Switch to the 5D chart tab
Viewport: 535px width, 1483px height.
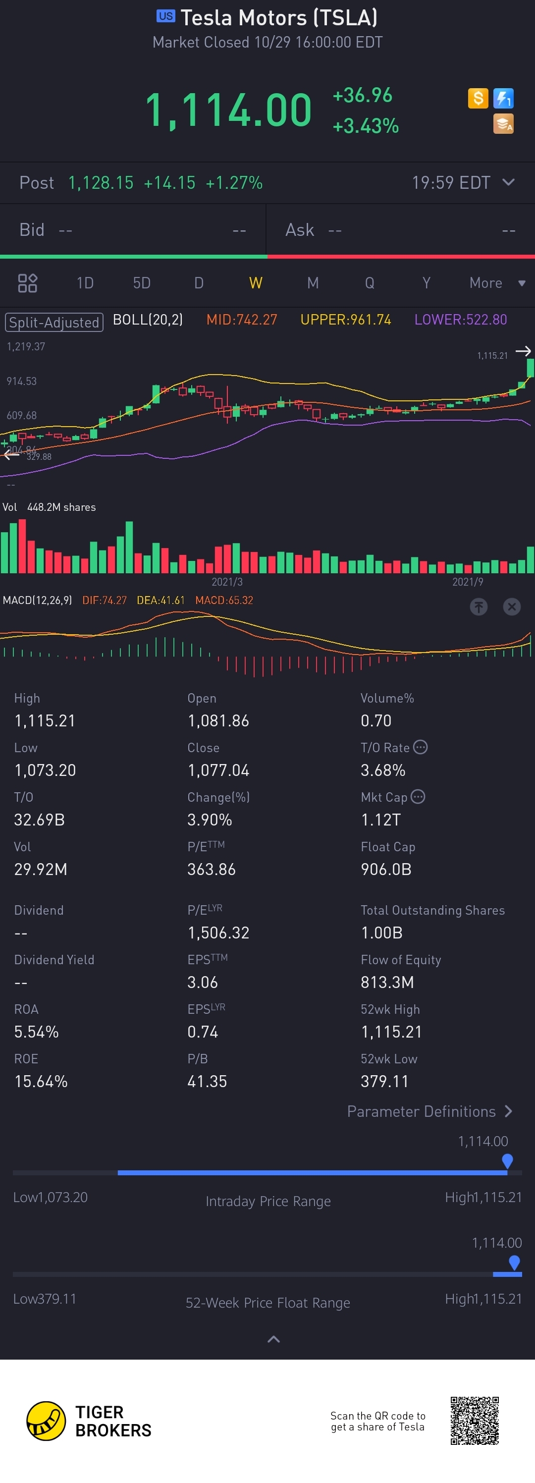(142, 283)
